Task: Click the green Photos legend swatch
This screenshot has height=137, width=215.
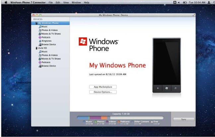Action: (x=96, y=121)
